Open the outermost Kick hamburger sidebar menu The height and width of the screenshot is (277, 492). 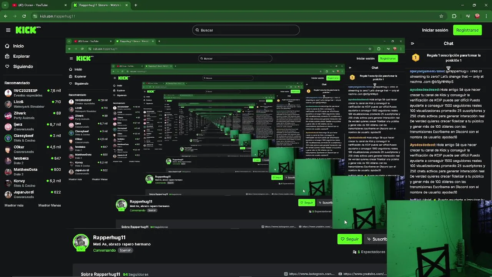[8, 30]
